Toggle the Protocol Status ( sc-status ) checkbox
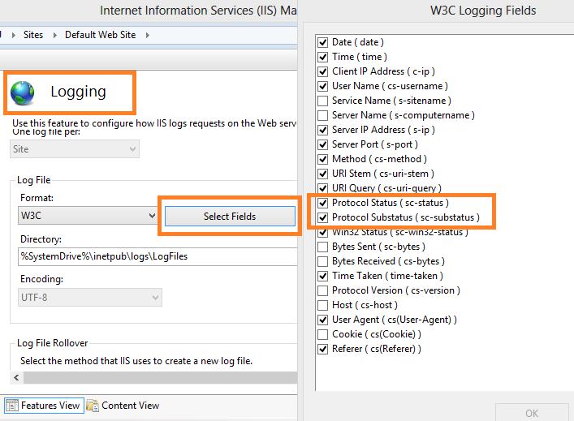The width and height of the screenshot is (574, 421). tap(323, 203)
